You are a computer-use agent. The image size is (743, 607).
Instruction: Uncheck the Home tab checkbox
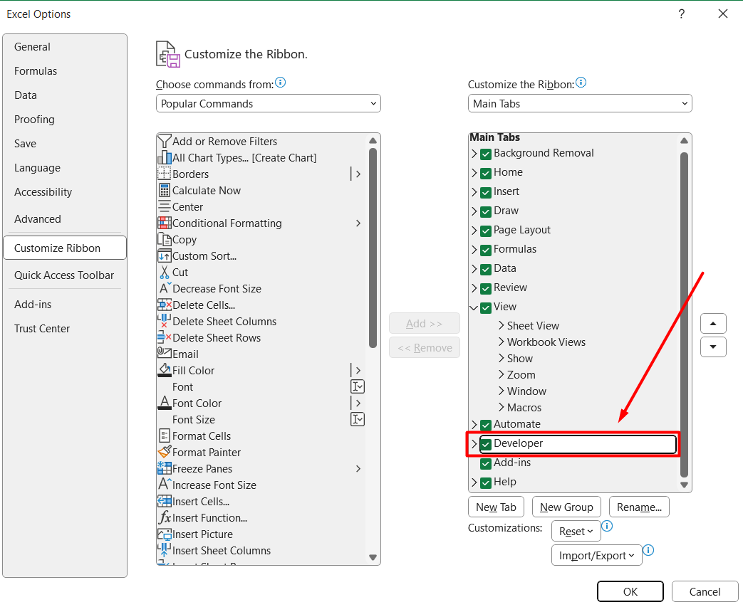point(486,174)
